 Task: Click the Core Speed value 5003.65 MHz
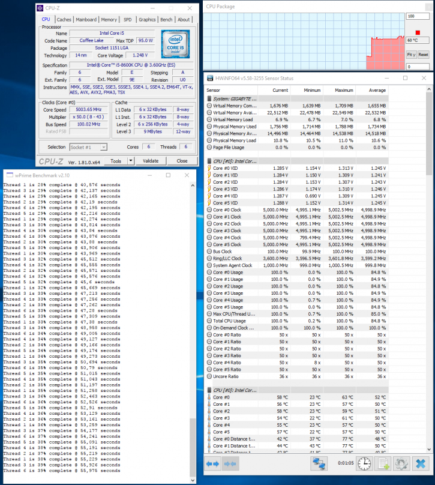click(x=89, y=109)
